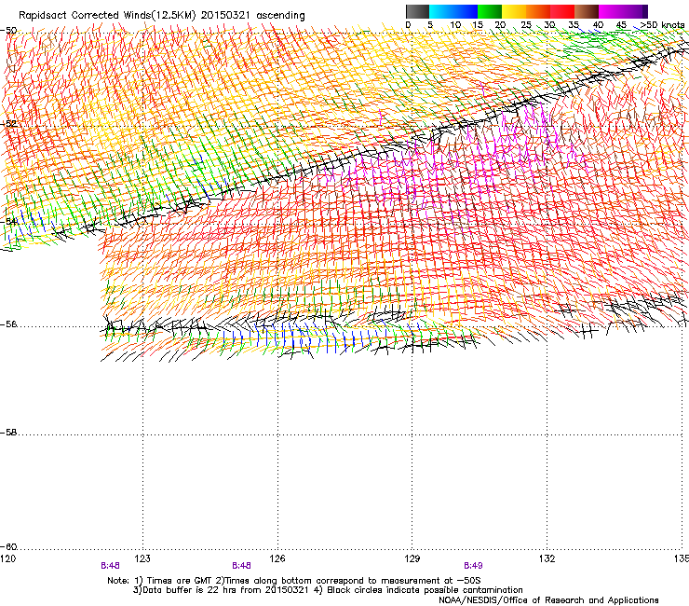Viewport: 689px width, 606px height.
Task: Click the purple time stamp left of longitude 126
Action: click(241, 566)
